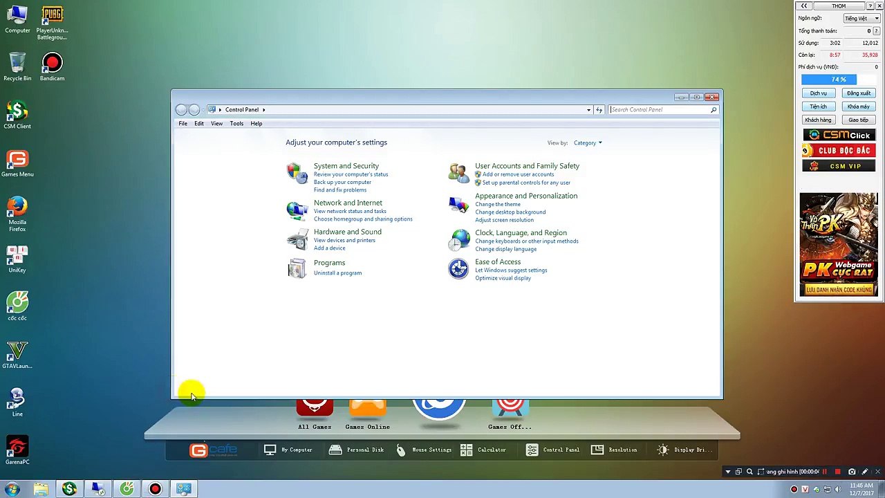Open the Games Offline launcher tile
885x498 pixels.
point(510,415)
